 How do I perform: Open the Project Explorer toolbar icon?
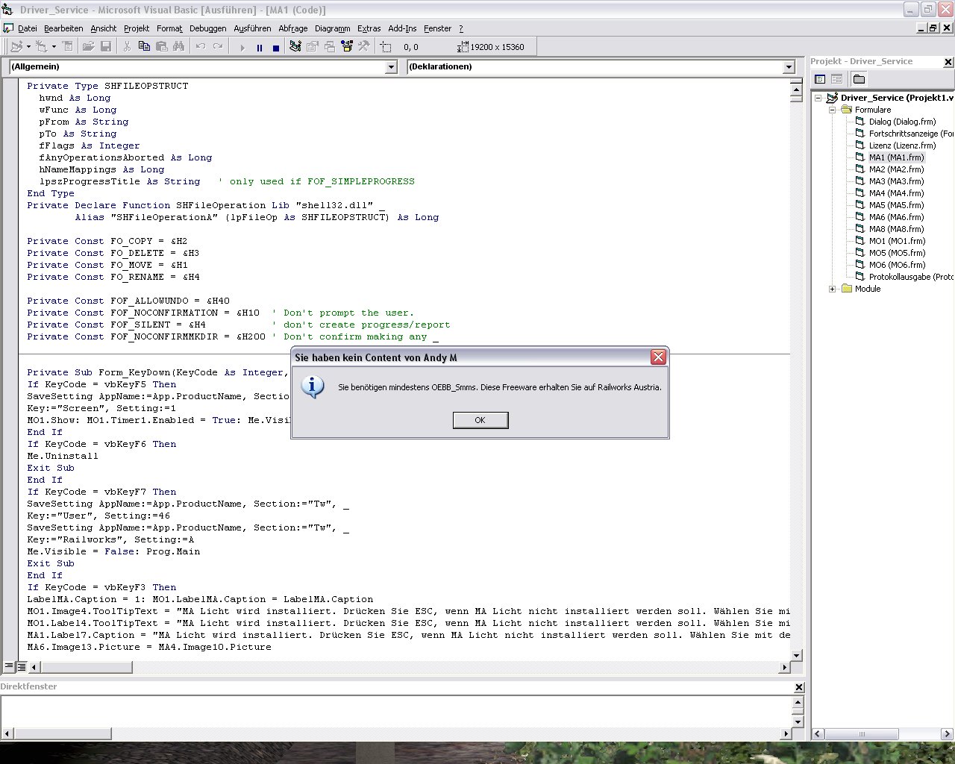coord(295,47)
